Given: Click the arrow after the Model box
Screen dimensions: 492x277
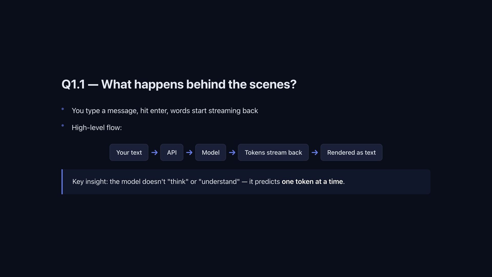Looking at the screenshot, I should click(x=232, y=153).
